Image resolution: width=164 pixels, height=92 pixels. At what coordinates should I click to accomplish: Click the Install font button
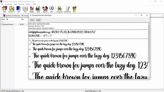[x=38, y=20]
